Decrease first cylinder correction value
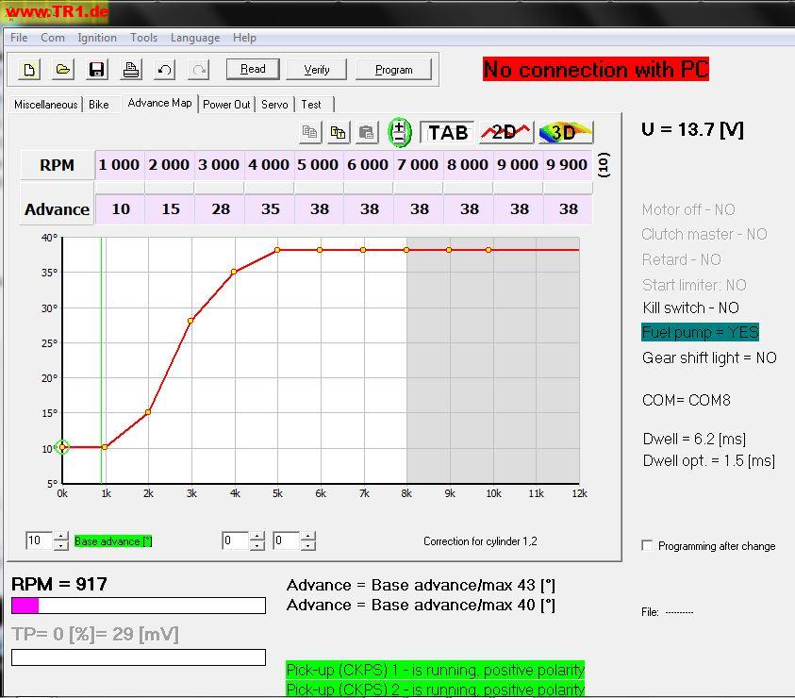795x698 pixels. pos(257,546)
